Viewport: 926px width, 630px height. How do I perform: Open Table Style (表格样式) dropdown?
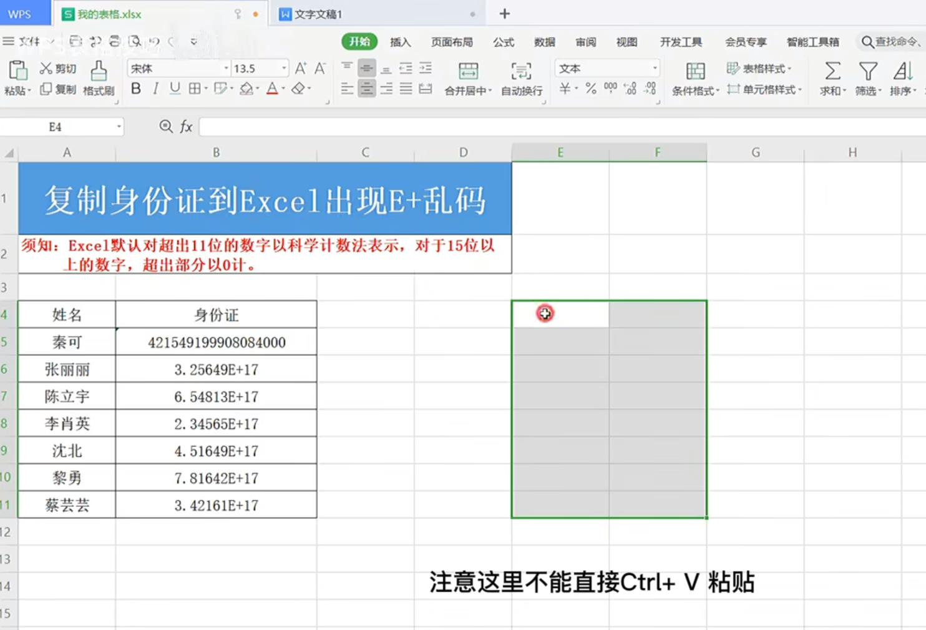[759, 69]
